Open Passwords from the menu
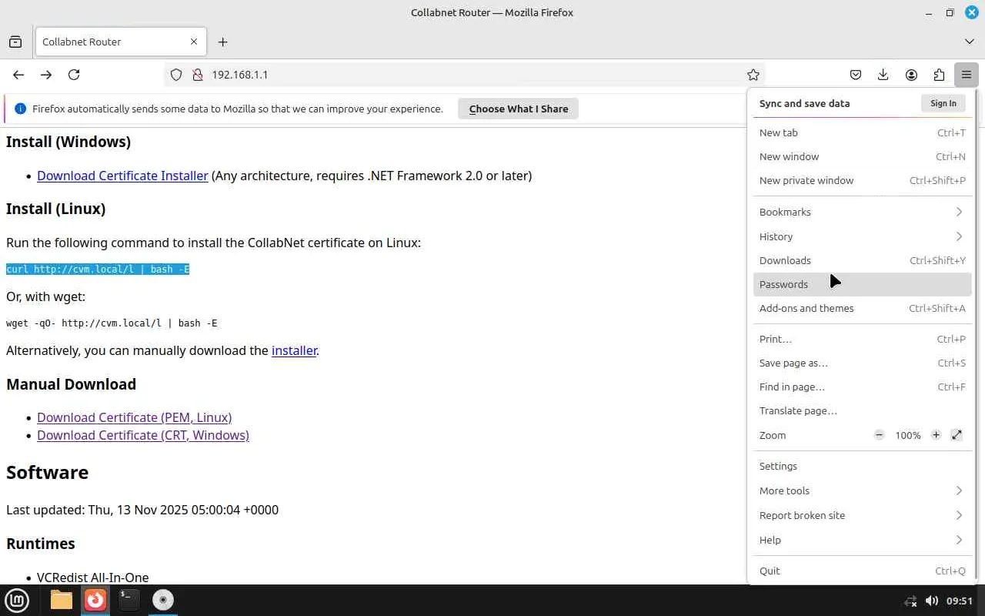 [862, 284]
